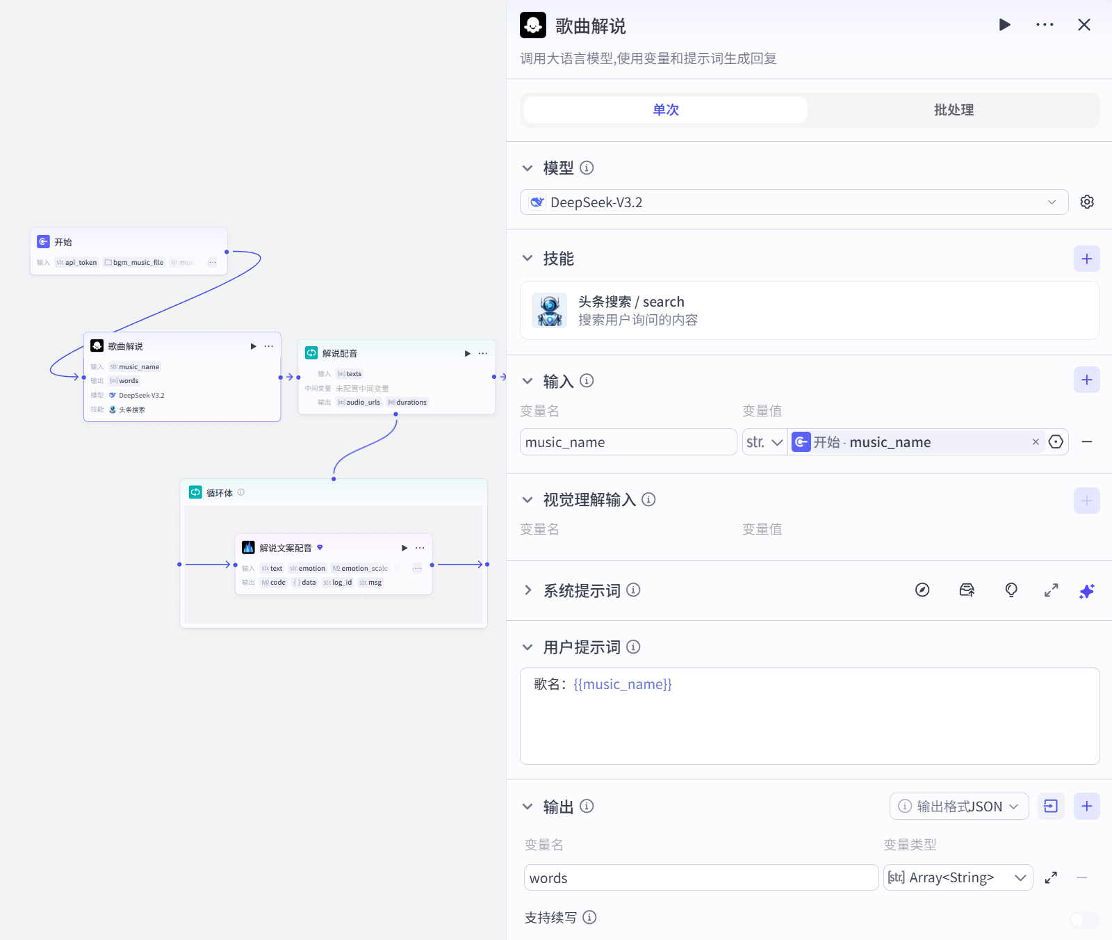The image size is (1112, 940).
Task: Toggle the 支持续写 switch
Action: (1085, 920)
